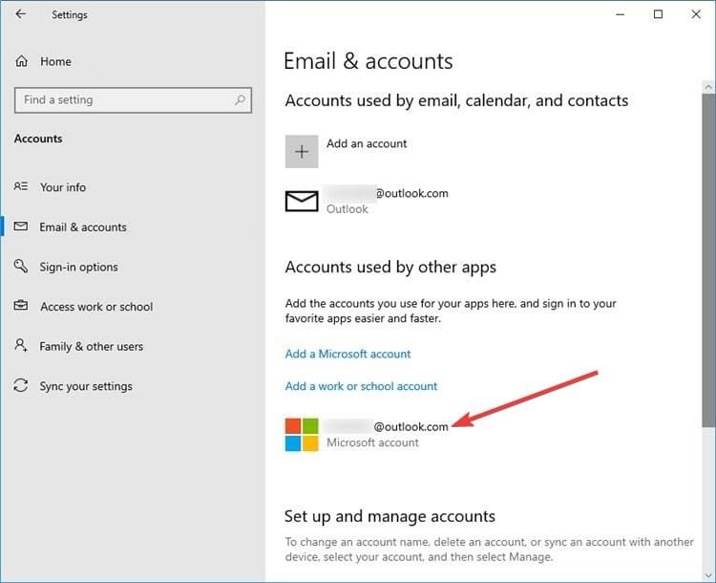The width and height of the screenshot is (716, 583).
Task: Click the Microsoft four-color logo icon
Action: point(302,435)
